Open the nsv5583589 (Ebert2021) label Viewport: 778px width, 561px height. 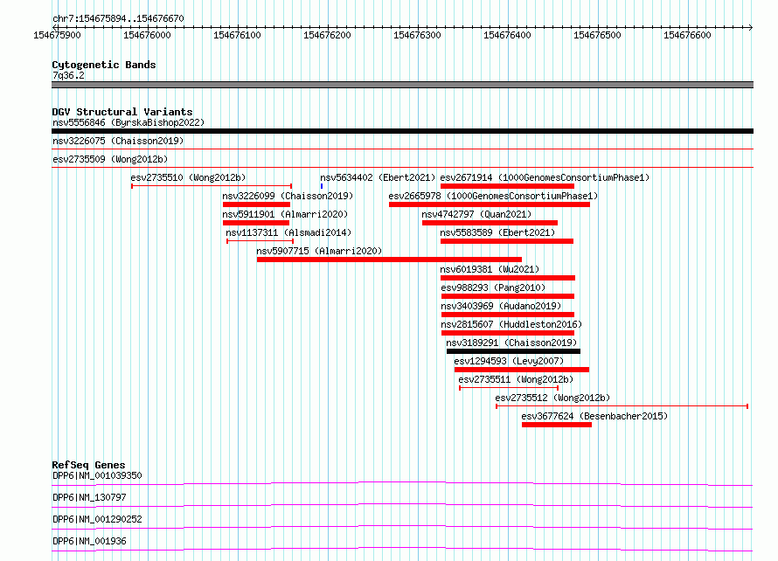click(x=497, y=232)
